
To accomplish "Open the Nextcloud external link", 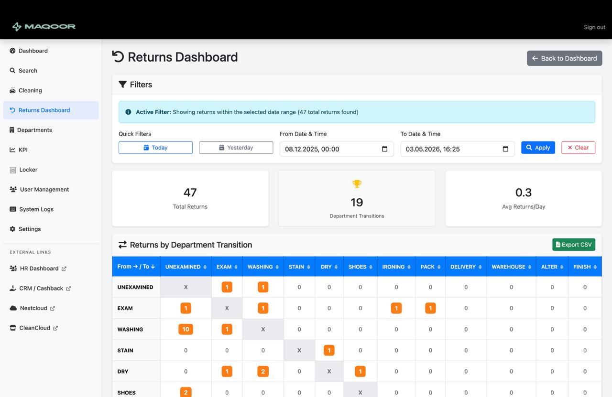I will [51, 308].
